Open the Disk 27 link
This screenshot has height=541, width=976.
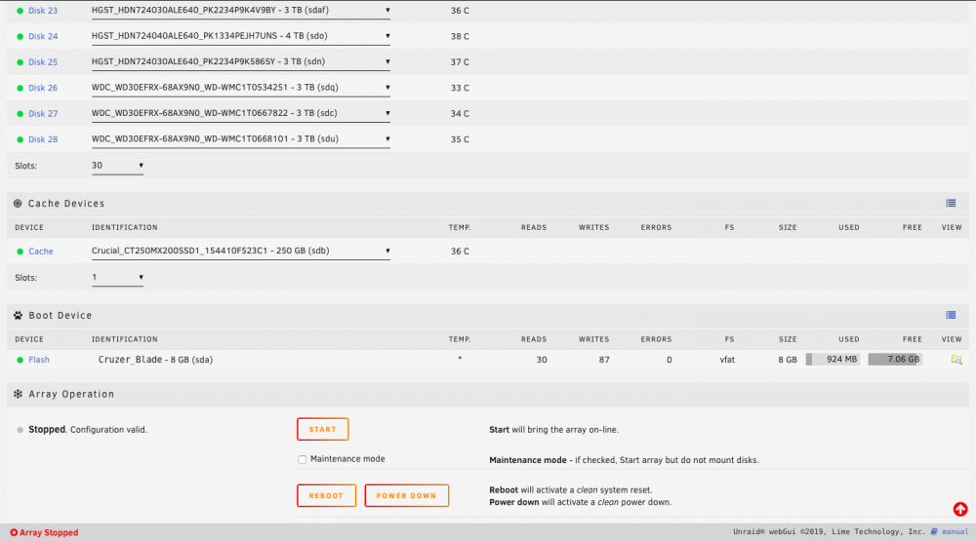coord(43,114)
